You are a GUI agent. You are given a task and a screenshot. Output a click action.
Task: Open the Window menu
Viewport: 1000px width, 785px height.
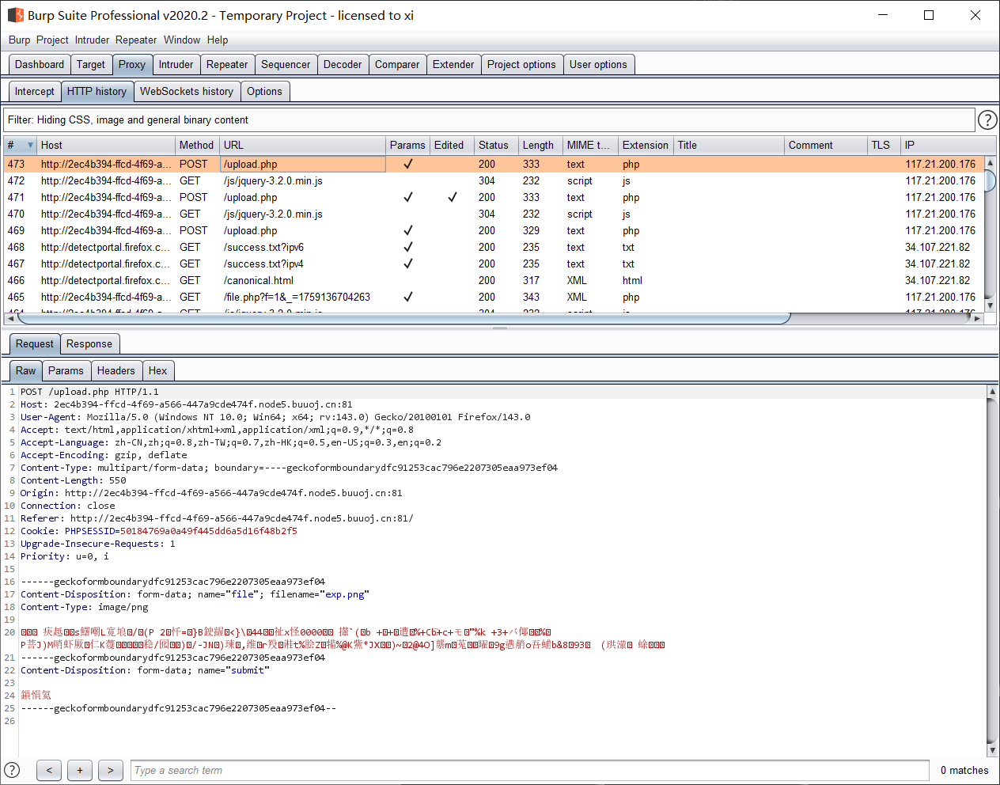coord(182,40)
